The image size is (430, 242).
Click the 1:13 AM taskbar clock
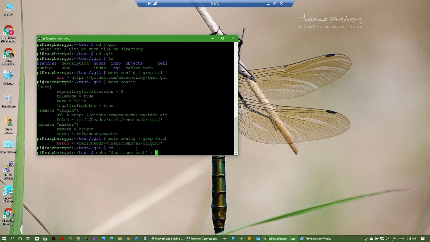[411, 239]
